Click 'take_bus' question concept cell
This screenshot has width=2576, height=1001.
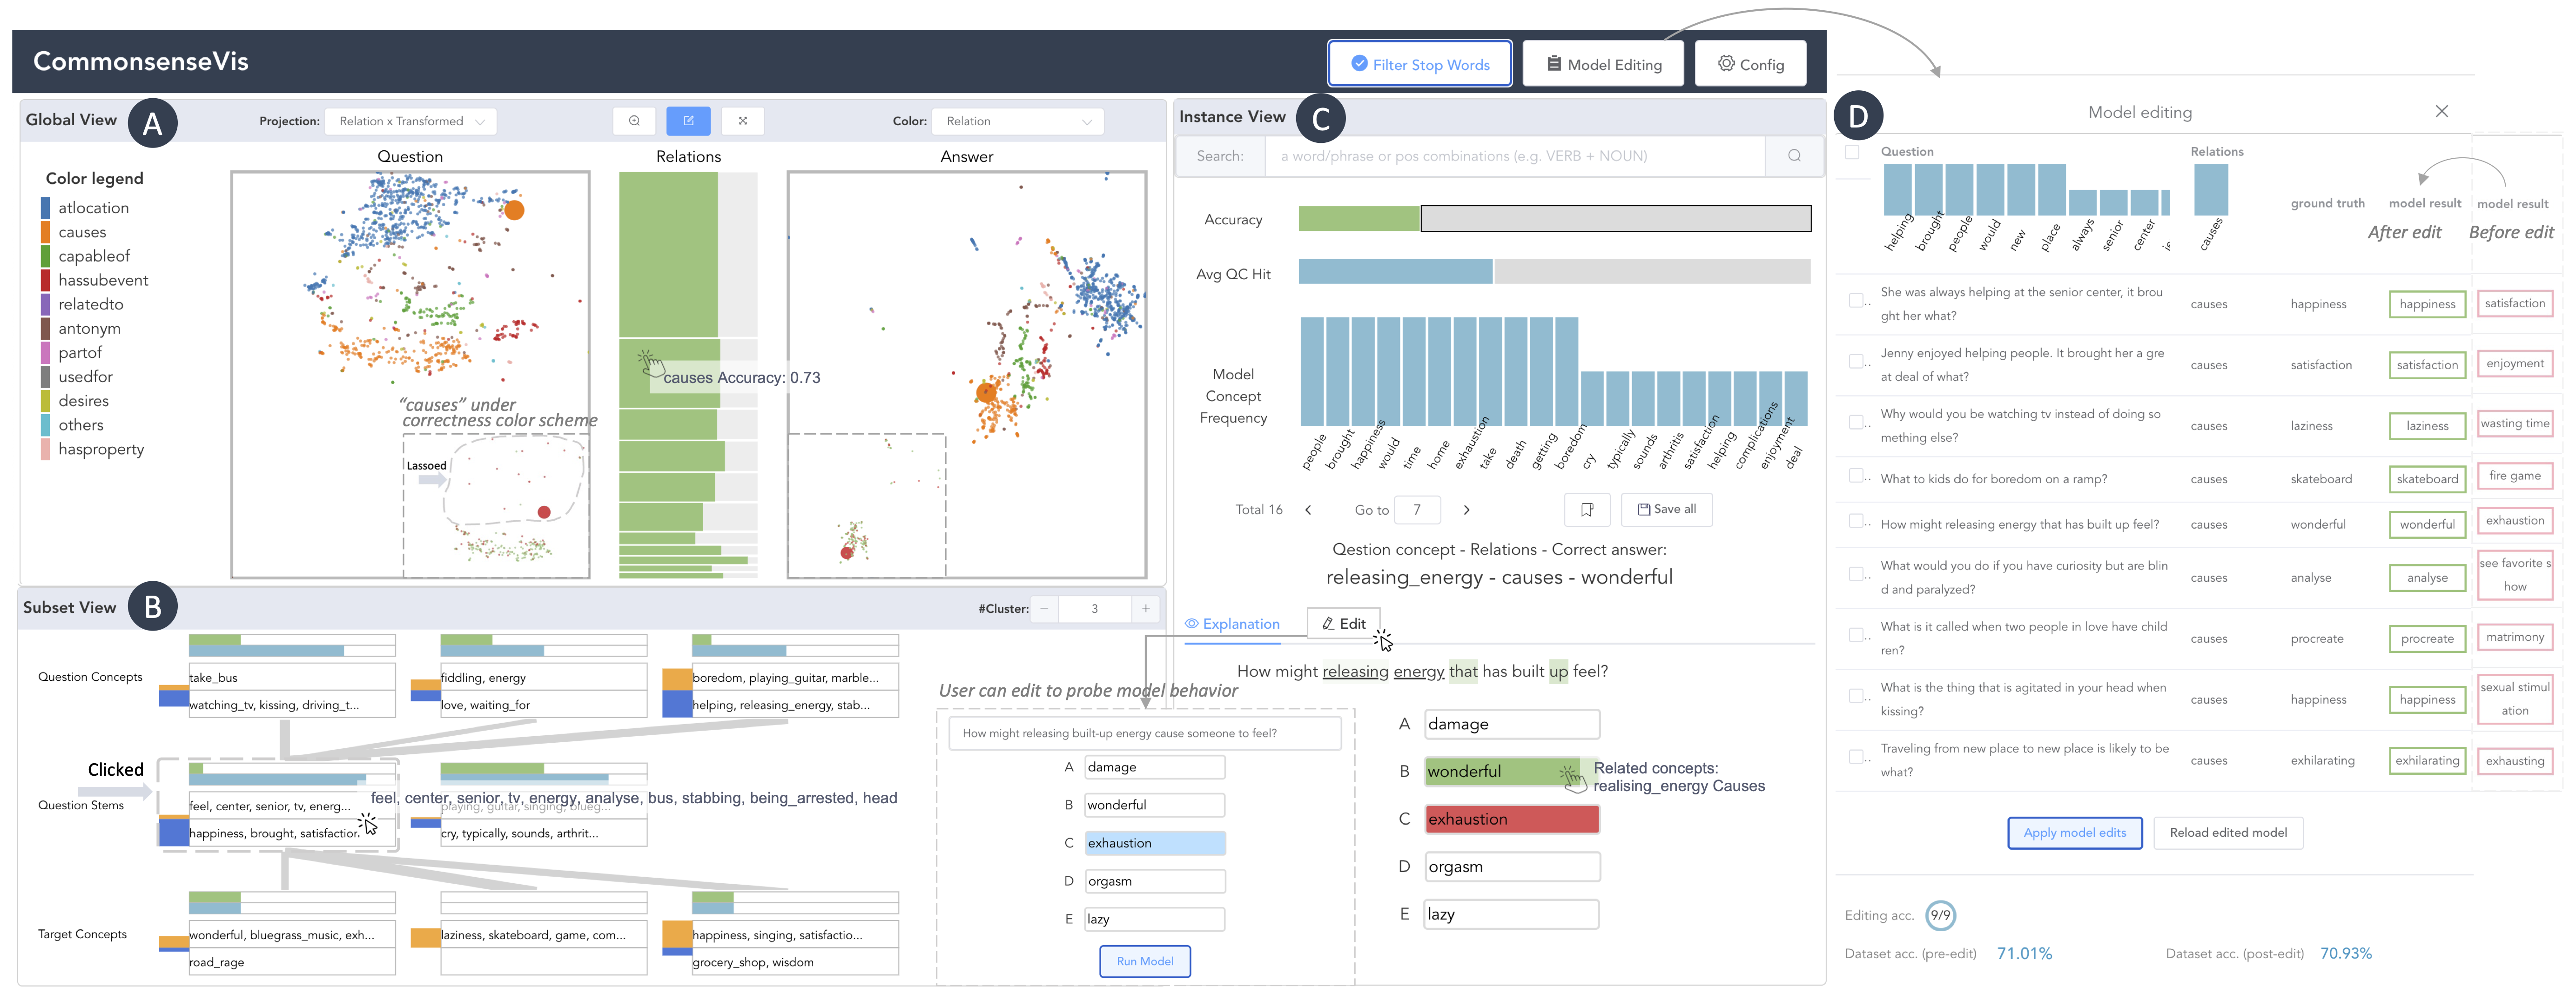[292, 677]
